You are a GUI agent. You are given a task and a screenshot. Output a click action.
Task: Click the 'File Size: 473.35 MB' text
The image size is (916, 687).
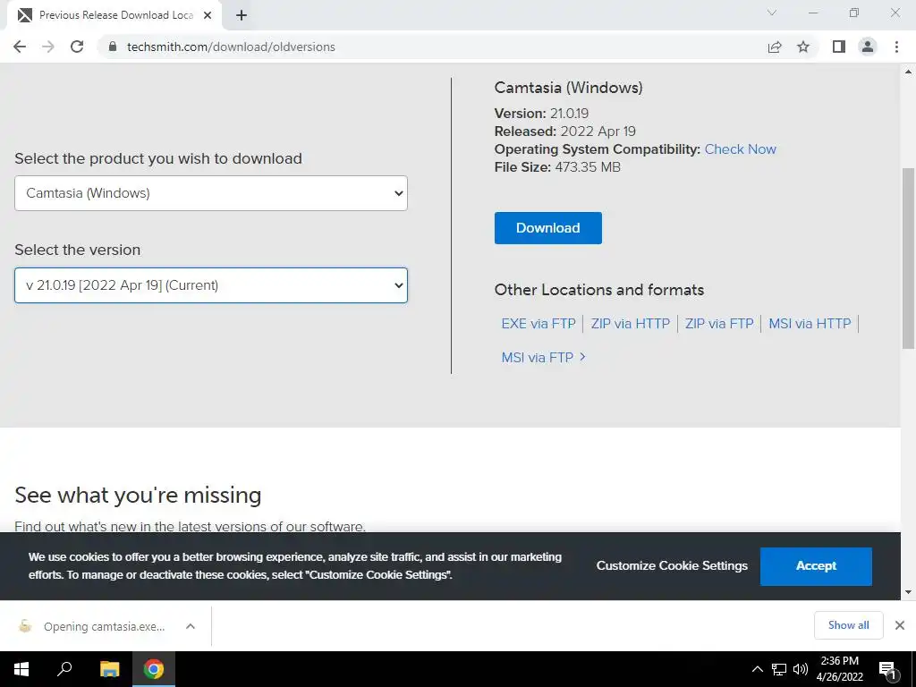click(557, 167)
